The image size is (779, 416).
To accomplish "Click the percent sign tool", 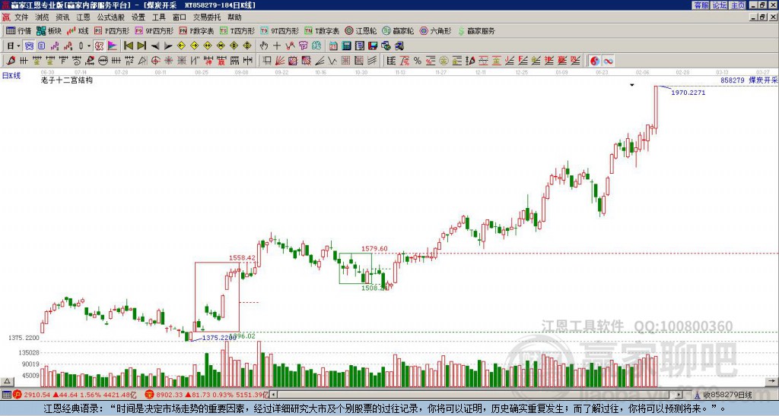I will click(x=418, y=61).
